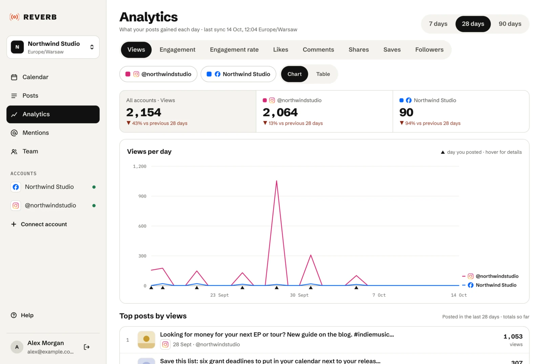Click the Northwind Studio workspace N avatar
Image resolution: width=542 pixels, height=364 pixels.
pyautogui.click(x=17, y=47)
